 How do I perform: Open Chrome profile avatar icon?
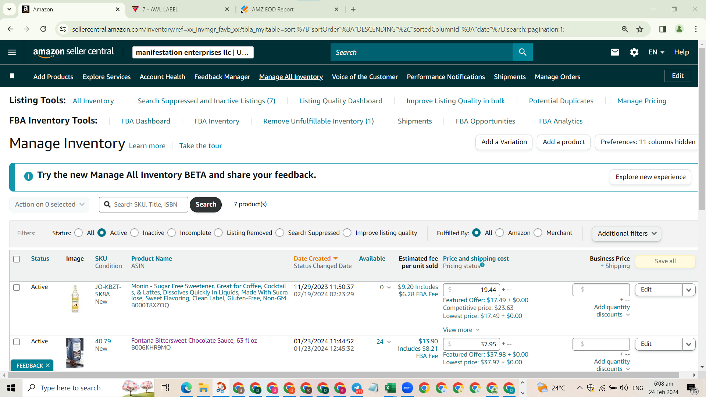[679, 29]
